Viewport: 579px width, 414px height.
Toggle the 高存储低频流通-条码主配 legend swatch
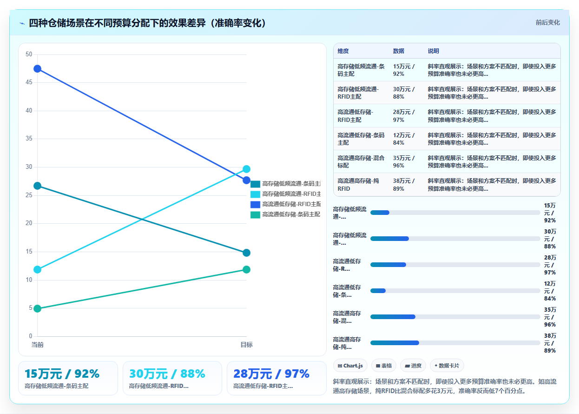click(255, 184)
